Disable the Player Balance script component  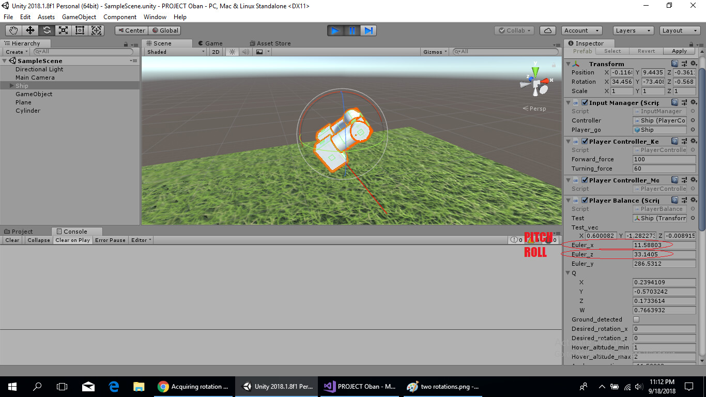pyautogui.click(x=585, y=201)
